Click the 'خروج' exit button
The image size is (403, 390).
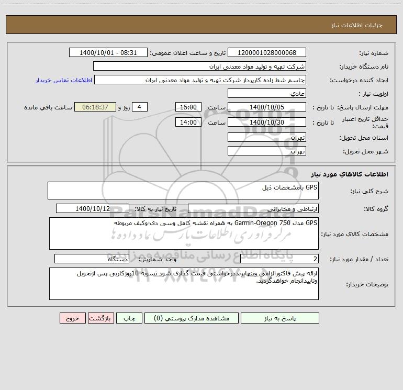(72, 318)
